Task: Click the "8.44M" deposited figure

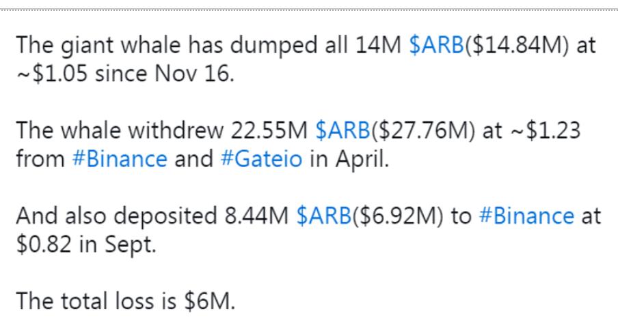Action: (256, 216)
